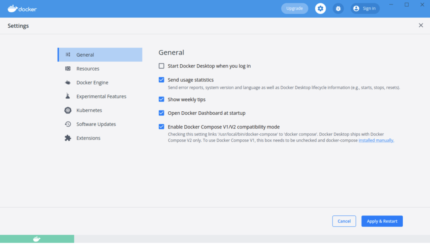Toggle Docker Compose V1/V2 compatibility mode
Screen dimensions: 430x244
(x=162, y=127)
